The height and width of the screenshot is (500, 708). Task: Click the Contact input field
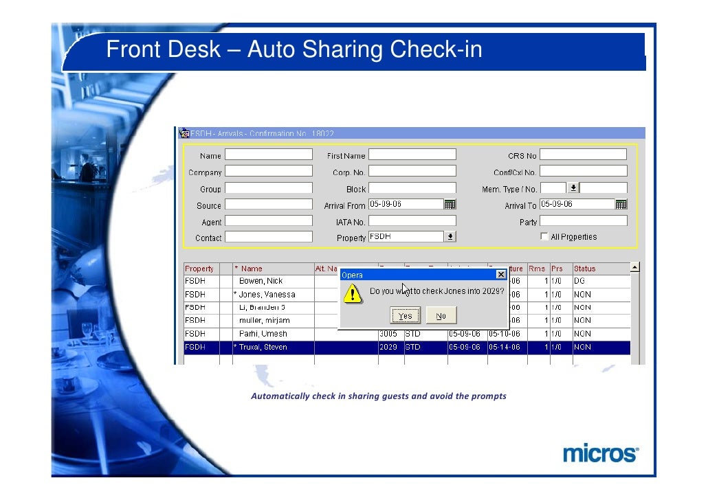pos(269,237)
